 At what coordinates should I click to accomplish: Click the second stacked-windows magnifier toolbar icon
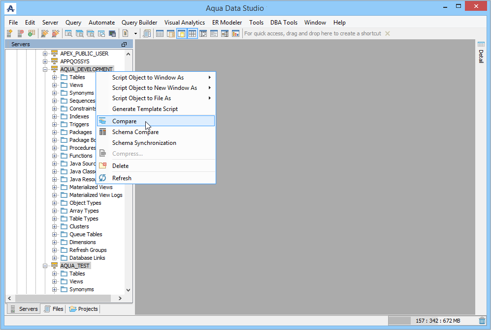coord(80,33)
